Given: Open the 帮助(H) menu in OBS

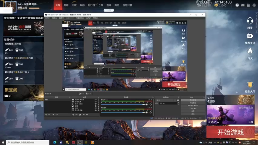Looking at the screenshot, I should [x=96, y=18].
